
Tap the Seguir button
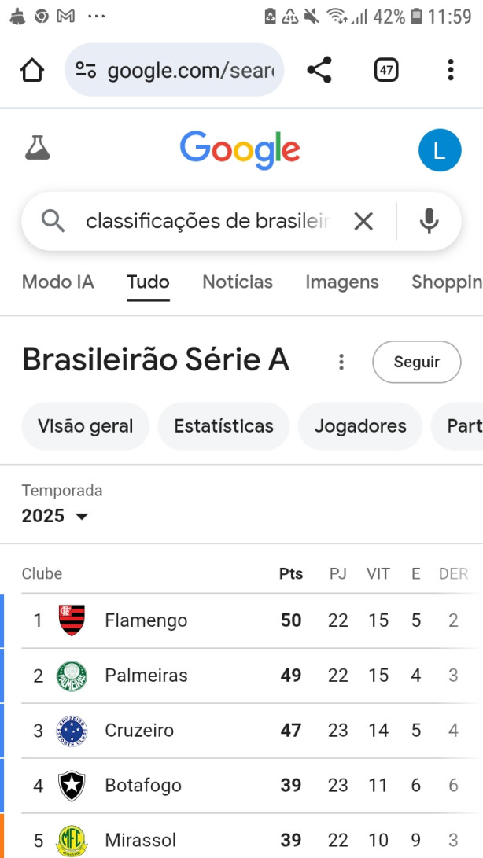pyautogui.click(x=417, y=362)
